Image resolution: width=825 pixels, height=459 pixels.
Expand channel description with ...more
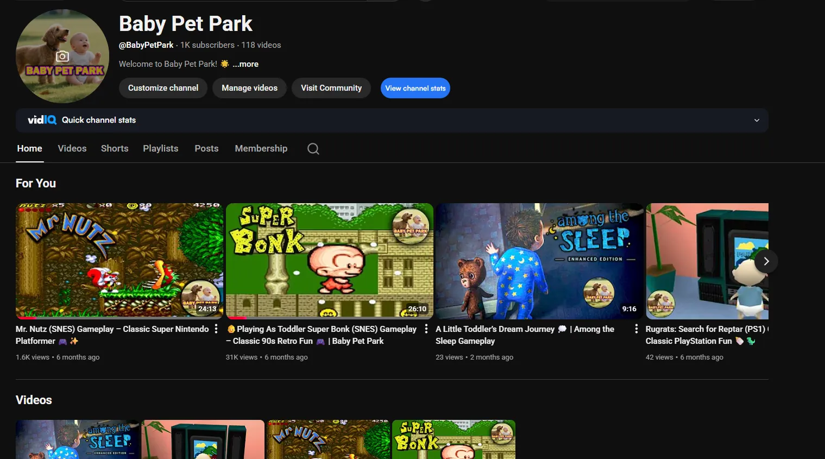click(x=245, y=64)
